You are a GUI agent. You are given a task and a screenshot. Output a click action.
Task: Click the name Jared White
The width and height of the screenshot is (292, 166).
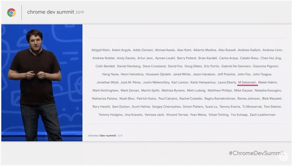click(x=182, y=74)
